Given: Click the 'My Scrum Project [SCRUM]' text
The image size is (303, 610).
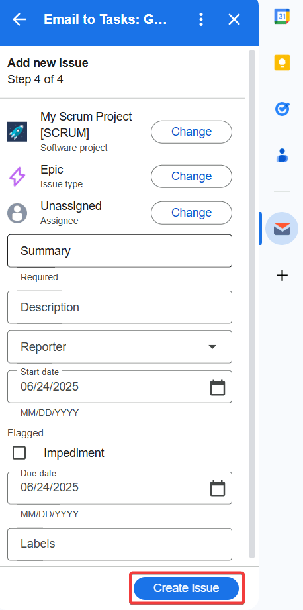Looking at the screenshot, I should 86,125.
